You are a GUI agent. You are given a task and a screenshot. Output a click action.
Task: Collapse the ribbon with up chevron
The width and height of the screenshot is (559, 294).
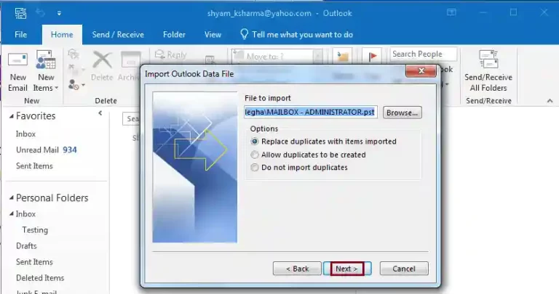tap(550, 101)
